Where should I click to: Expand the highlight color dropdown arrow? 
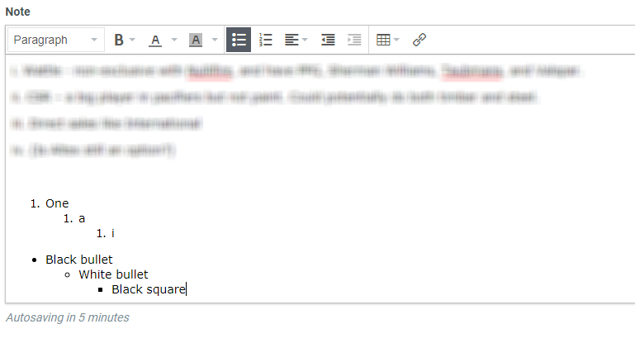click(215, 40)
